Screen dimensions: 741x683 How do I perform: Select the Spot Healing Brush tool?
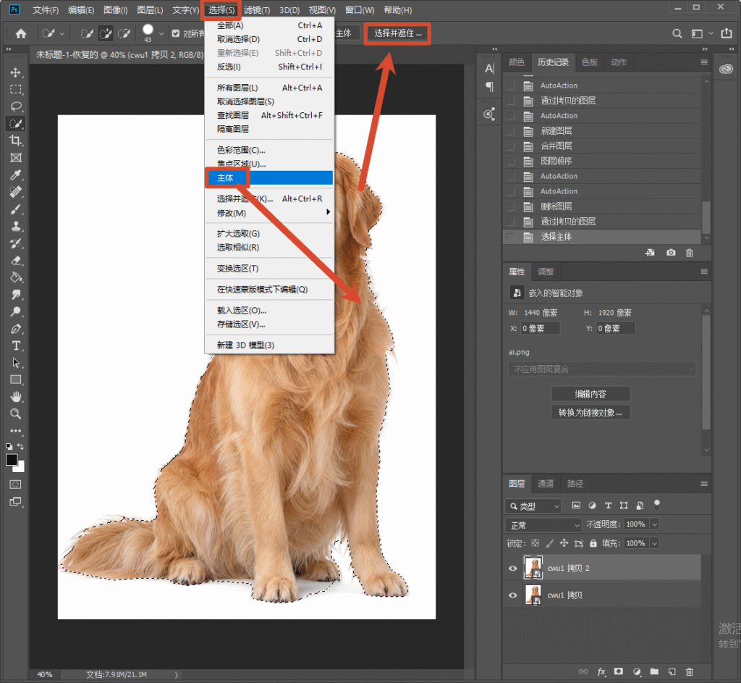pyautogui.click(x=16, y=192)
